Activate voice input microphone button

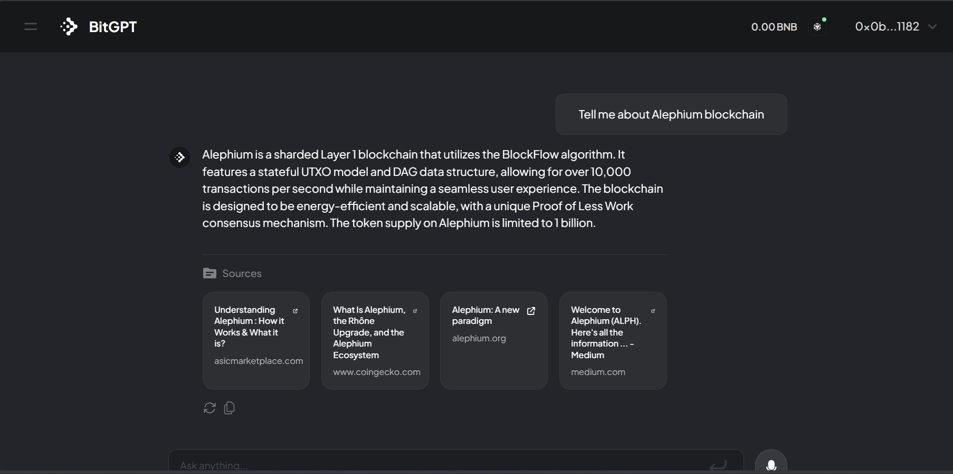[771, 465]
